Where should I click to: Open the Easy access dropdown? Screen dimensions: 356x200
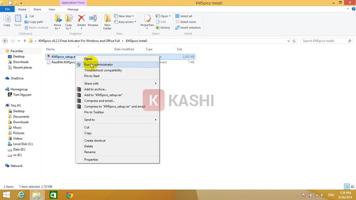(x=125, y=22)
